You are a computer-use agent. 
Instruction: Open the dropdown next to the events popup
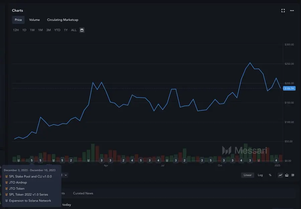[66, 175]
